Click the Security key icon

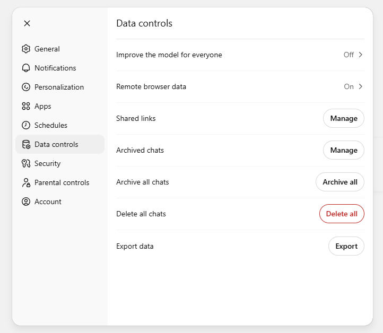pyautogui.click(x=26, y=163)
